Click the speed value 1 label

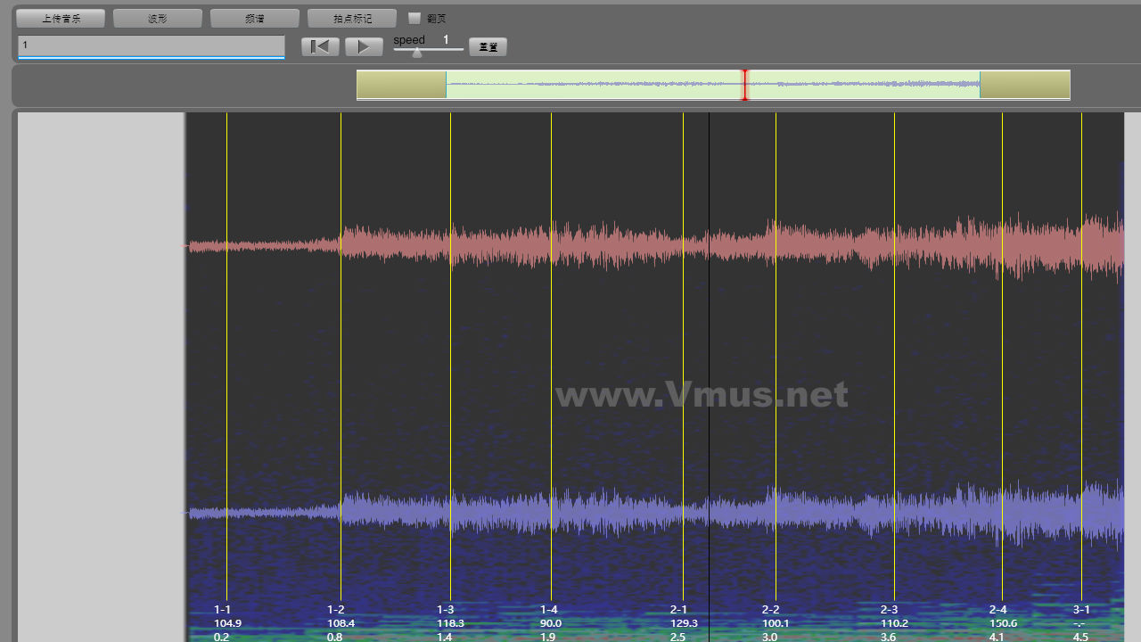coord(446,39)
